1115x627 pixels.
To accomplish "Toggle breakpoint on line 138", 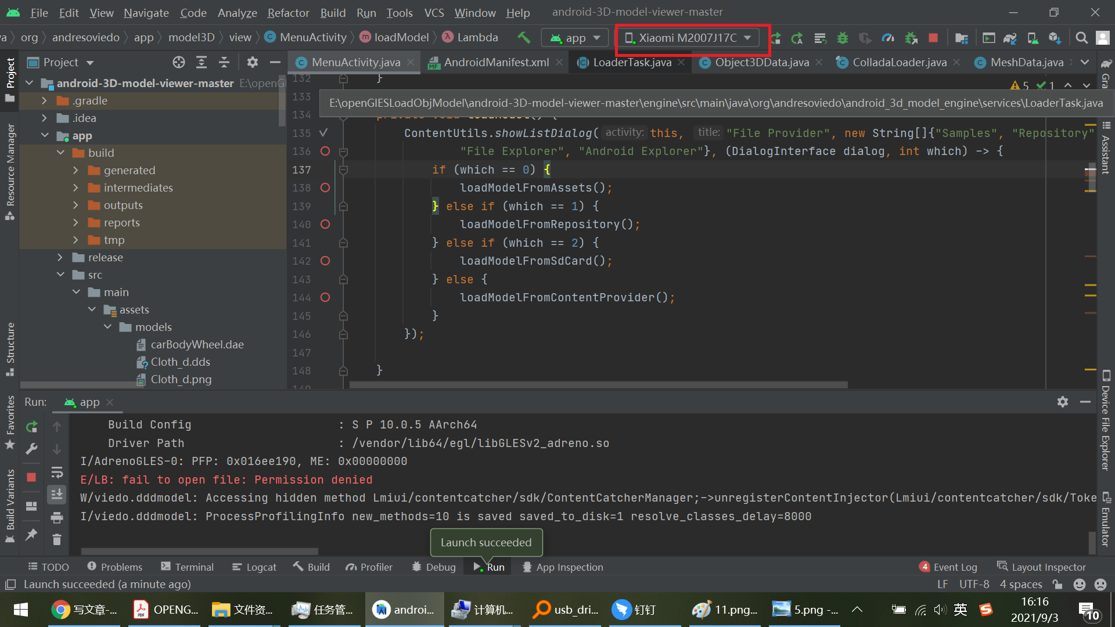I will click(x=325, y=188).
